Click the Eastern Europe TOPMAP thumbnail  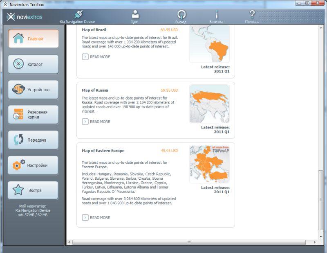pyautogui.click(x=209, y=164)
